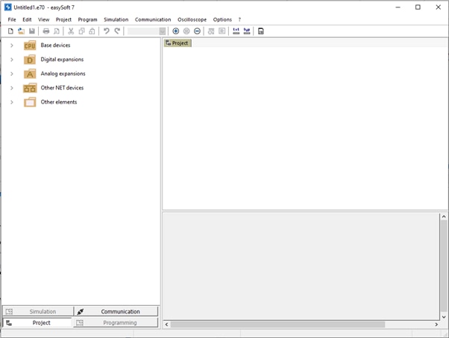Switch to Communication view button

coord(116,311)
